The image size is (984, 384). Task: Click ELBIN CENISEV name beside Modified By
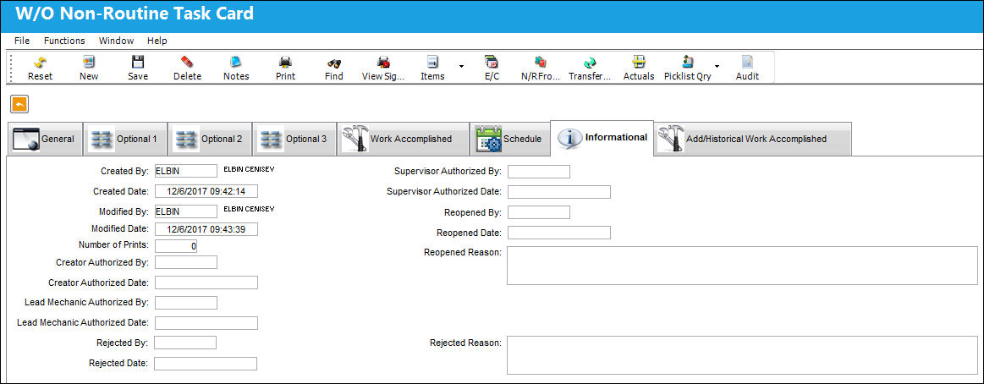(249, 209)
